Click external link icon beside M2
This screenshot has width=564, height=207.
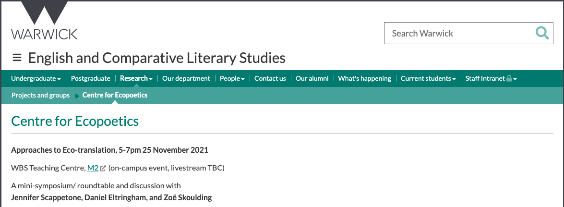pyautogui.click(x=103, y=168)
